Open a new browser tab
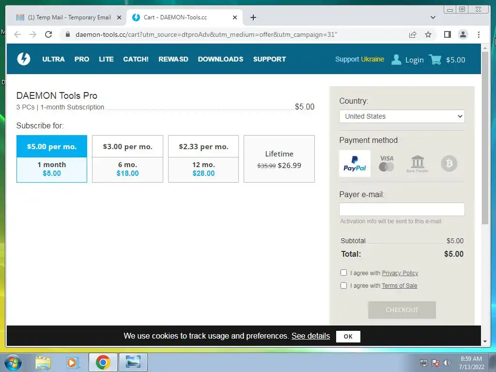Viewport: 496px width, 372px height. tap(253, 17)
